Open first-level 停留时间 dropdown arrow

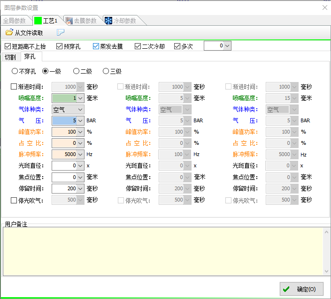point(80,188)
